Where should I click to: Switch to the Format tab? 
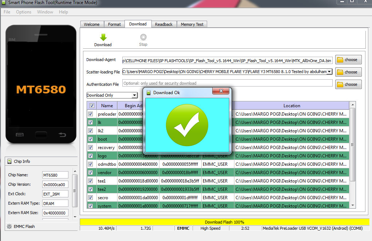click(x=114, y=24)
